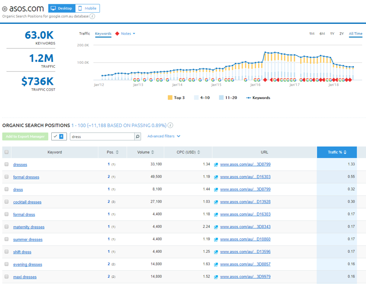Select the 1M time range

[312, 34]
